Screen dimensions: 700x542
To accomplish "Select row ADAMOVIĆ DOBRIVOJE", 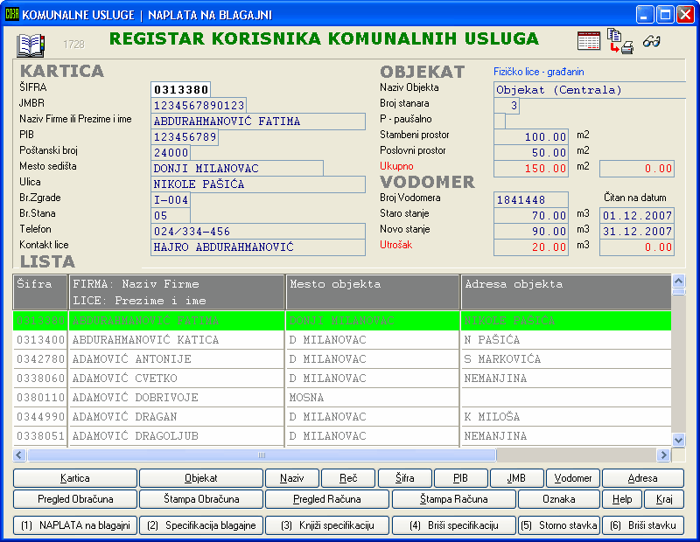I will click(342, 398).
